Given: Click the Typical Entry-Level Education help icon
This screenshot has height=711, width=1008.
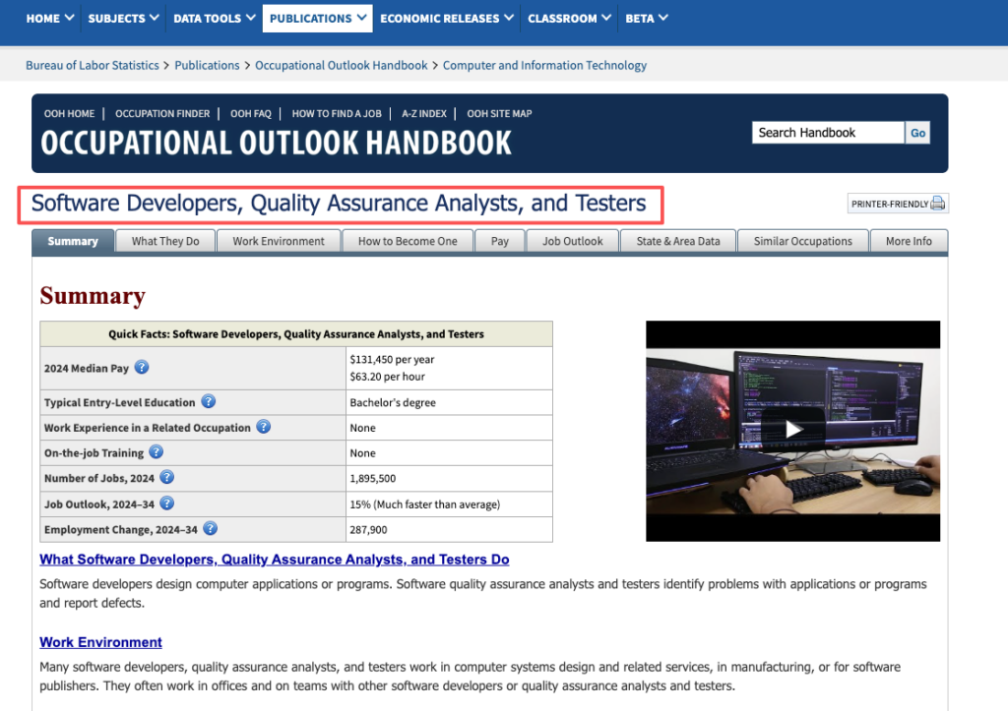Looking at the screenshot, I should coord(208,401).
